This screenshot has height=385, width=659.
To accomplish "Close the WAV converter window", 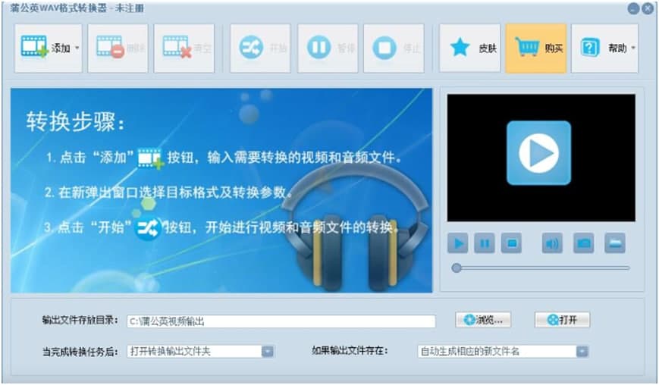I will click(648, 8).
